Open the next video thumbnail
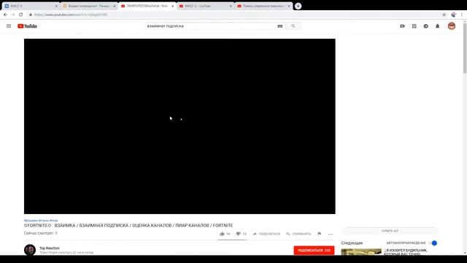Image resolution: width=467 pixels, height=263 pixels. pyautogui.click(x=361, y=252)
